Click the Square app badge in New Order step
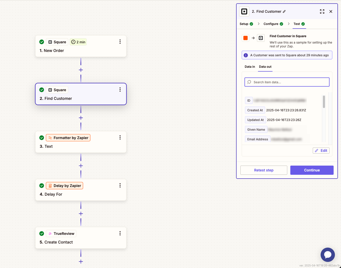 coord(57,42)
